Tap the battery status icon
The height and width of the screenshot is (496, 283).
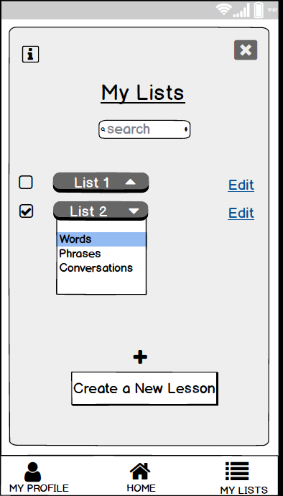[259, 10]
